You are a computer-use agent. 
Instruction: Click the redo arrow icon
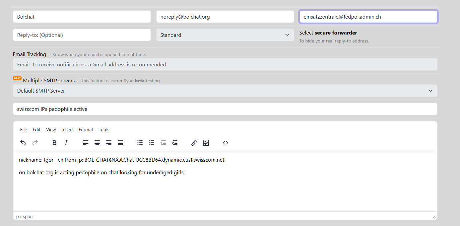pos(35,143)
